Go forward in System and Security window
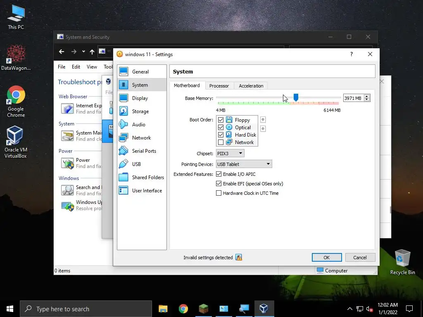Viewport: 423px width, 317px height. point(74,52)
